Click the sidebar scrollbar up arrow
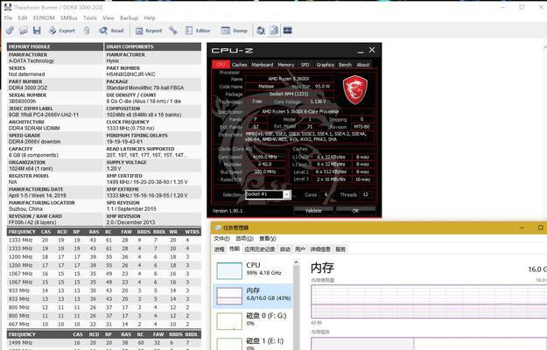Screen dimensions: 547x350 click(x=296, y=262)
